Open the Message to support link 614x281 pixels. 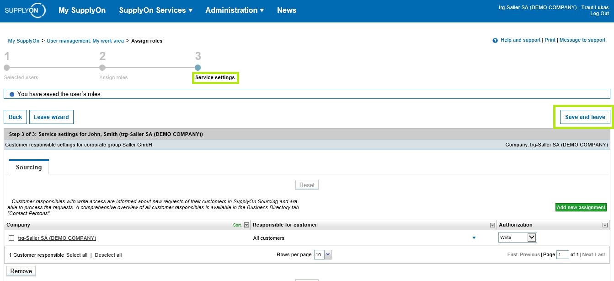[582, 40]
